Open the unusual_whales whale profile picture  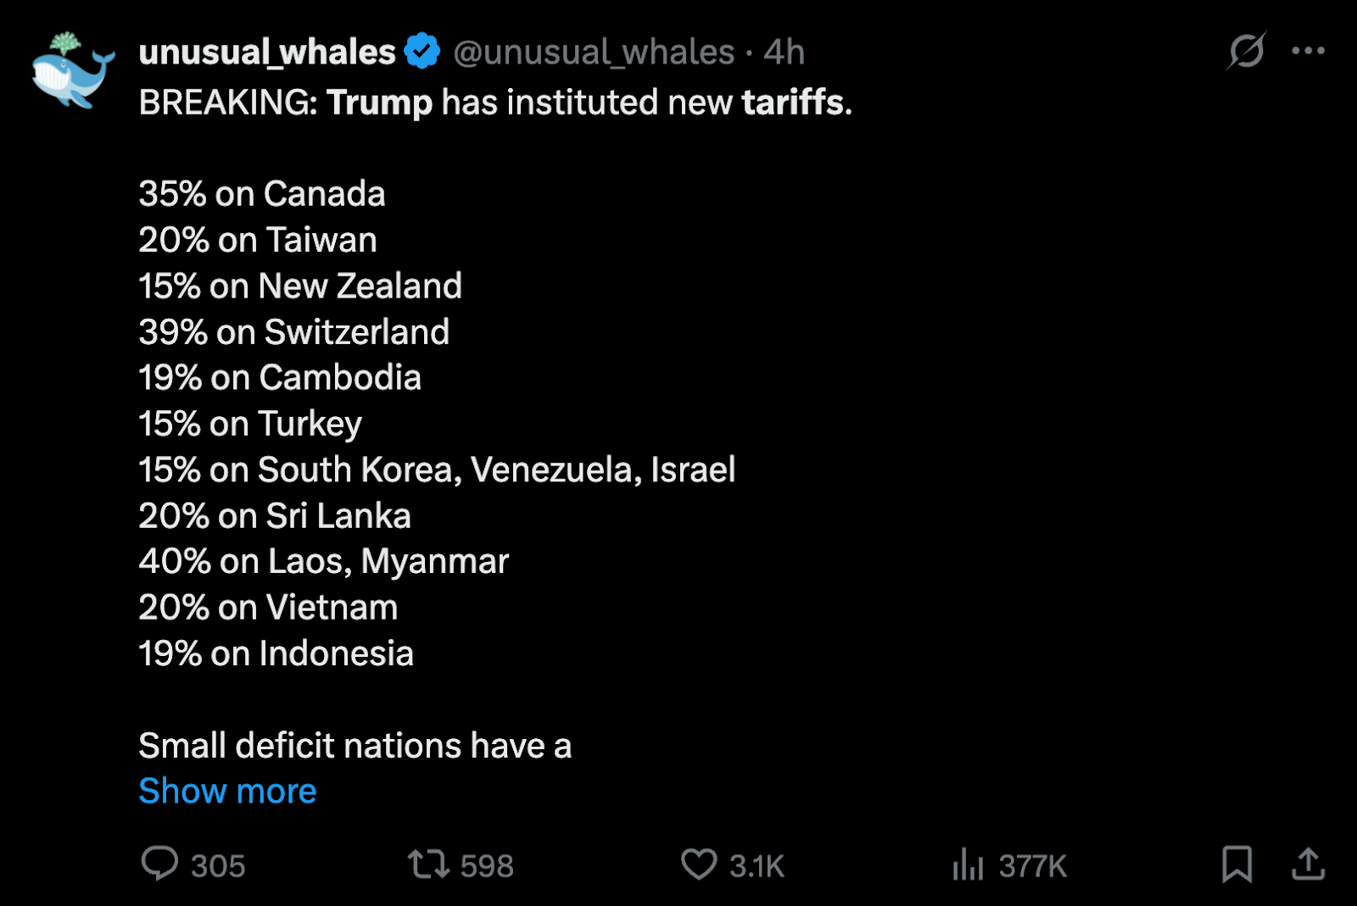pyautogui.click(x=73, y=71)
